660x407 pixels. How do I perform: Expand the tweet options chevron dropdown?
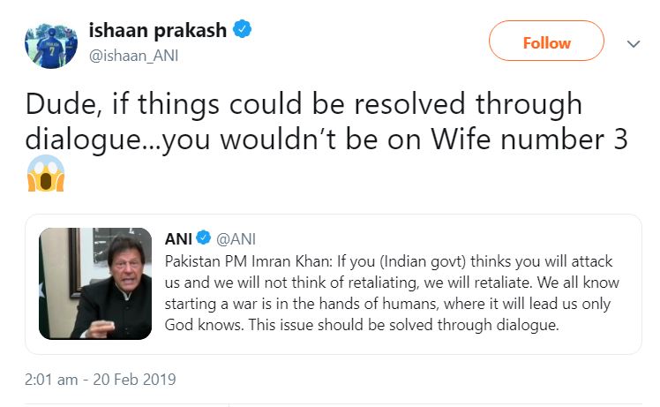[x=634, y=44]
